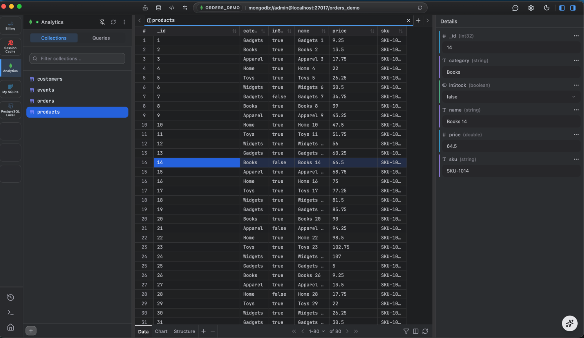Go to previous tab arrow
Viewport: 584px width, 338px height.
(x=139, y=20)
